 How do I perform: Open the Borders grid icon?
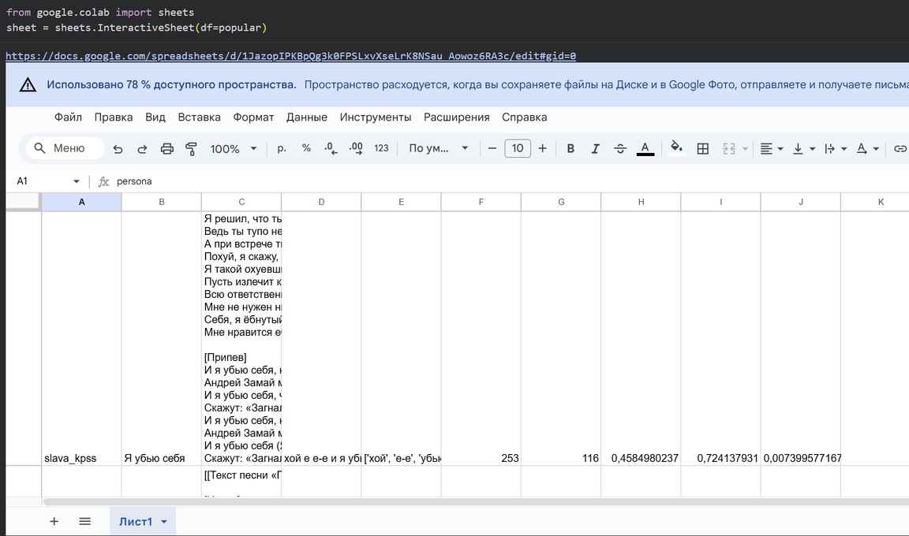[x=702, y=149]
